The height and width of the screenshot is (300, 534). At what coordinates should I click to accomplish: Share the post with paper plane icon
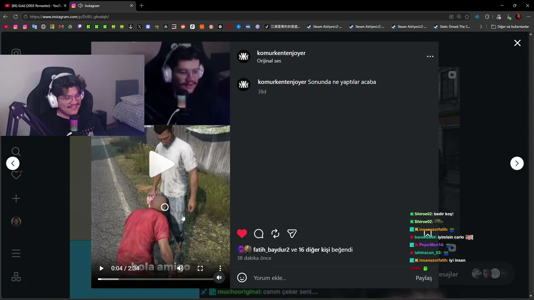[x=292, y=234]
